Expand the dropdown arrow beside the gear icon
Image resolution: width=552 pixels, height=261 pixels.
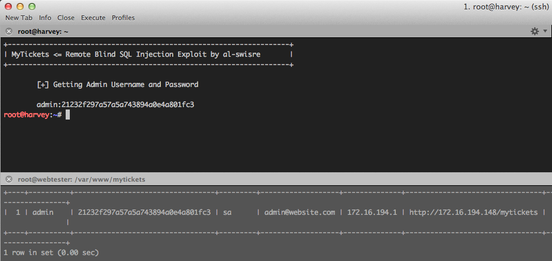point(545,31)
